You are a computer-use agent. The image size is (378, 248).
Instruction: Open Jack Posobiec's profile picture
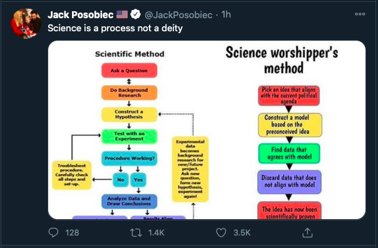click(26, 24)
